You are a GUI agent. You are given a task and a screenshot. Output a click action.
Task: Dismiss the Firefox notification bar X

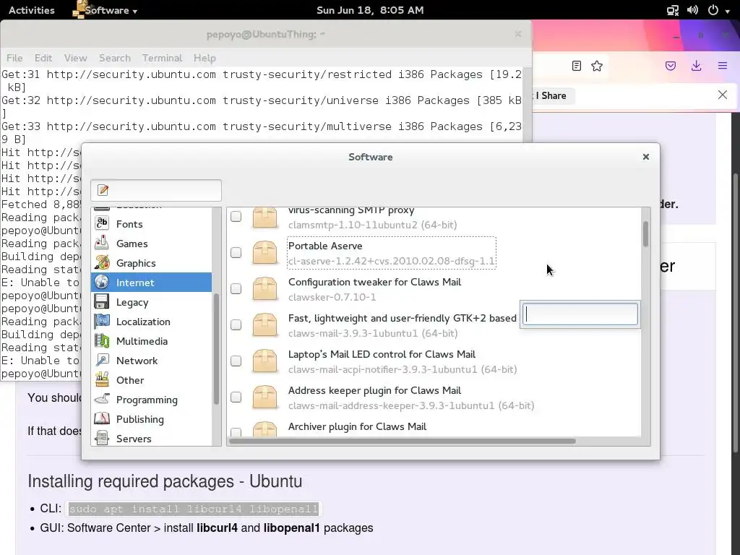point(723,95)
